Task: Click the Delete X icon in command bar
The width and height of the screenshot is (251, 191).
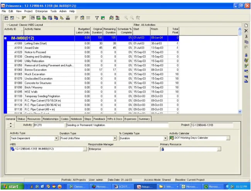Action: [x=246, y=31]
